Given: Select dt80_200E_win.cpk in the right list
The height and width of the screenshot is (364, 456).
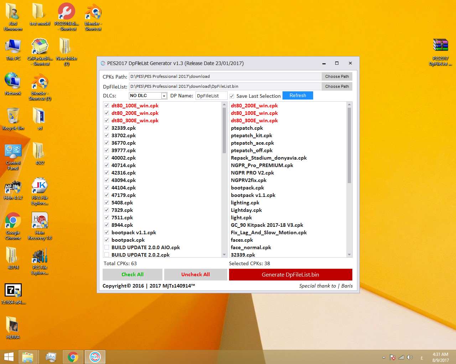Looking at the screenshot, I should click(254, 106).
